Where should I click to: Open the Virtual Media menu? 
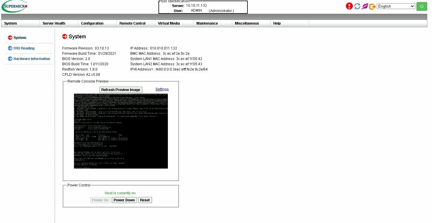coord(174,23)
